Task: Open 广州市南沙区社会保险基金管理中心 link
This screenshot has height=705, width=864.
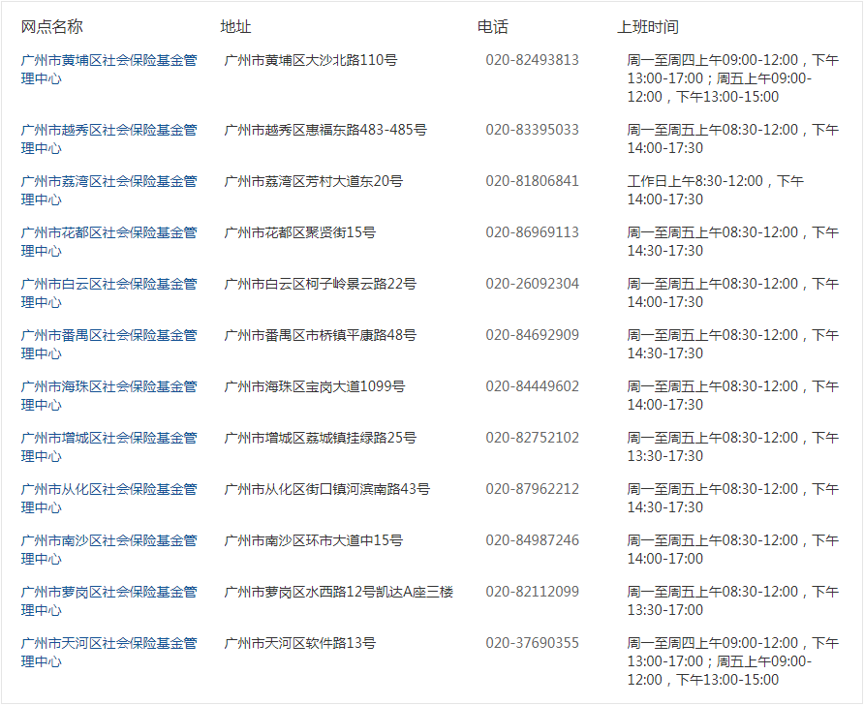Action: (x=108, y=540)
